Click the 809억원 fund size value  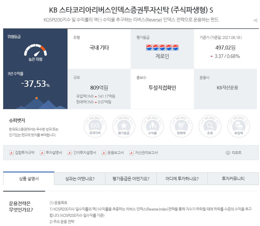99,88
